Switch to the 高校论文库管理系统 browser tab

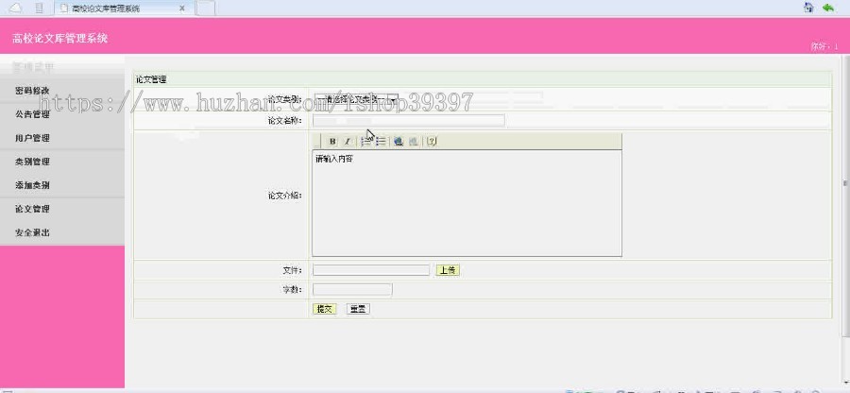tap(122, 9)
